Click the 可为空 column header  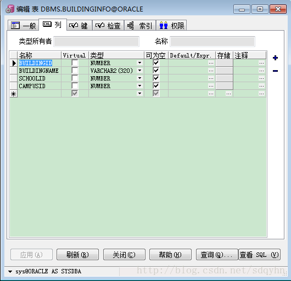156,55
